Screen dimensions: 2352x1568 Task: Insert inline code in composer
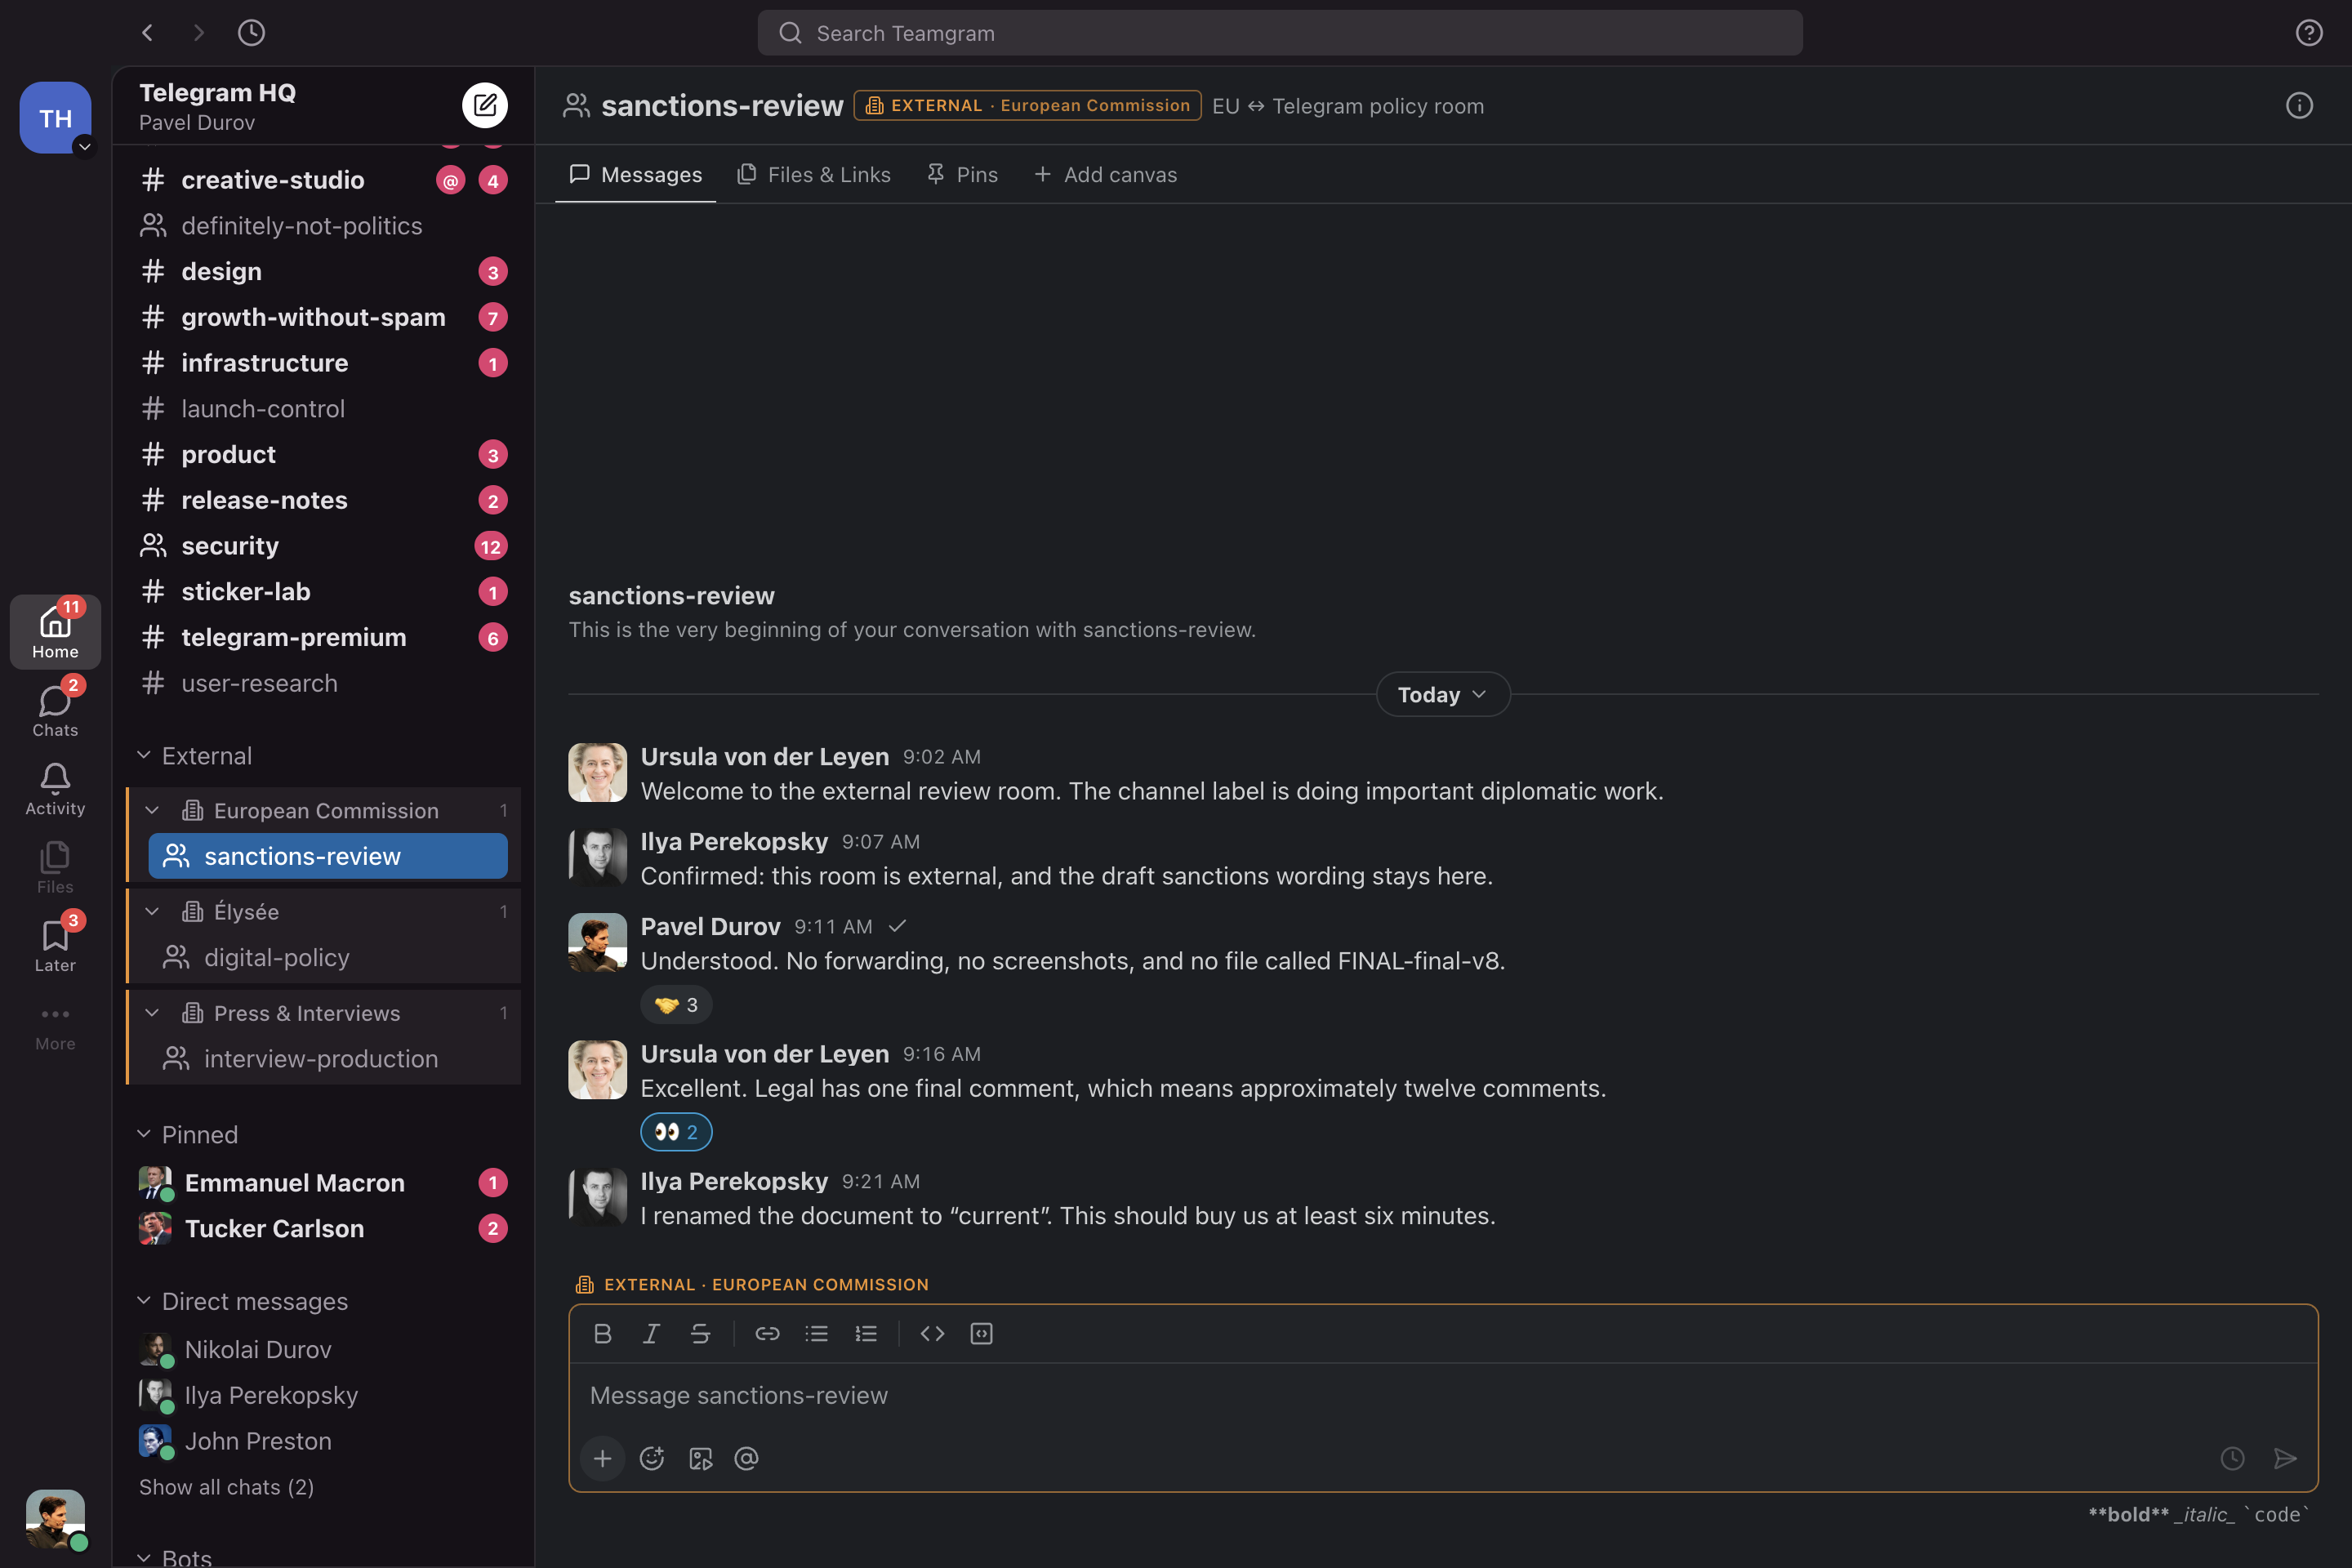932,1333
